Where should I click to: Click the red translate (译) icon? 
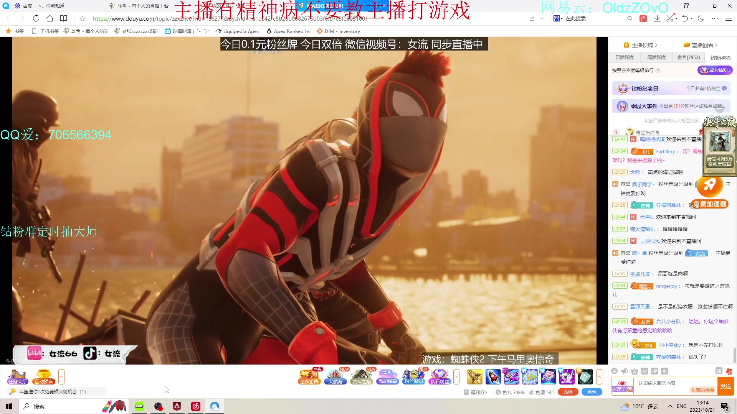(x=643, y=18)
